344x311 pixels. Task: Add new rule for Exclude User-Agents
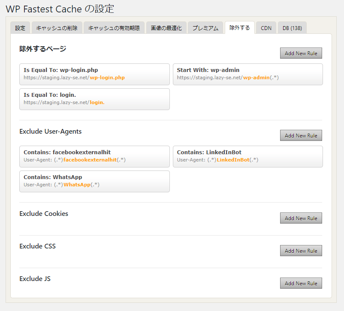[301, 135]
